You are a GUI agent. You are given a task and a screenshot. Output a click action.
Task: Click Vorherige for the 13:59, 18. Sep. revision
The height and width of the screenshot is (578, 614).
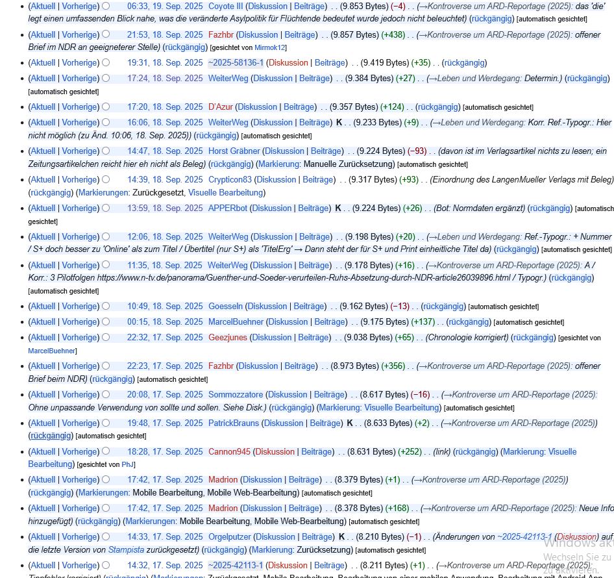click(80, 208)
